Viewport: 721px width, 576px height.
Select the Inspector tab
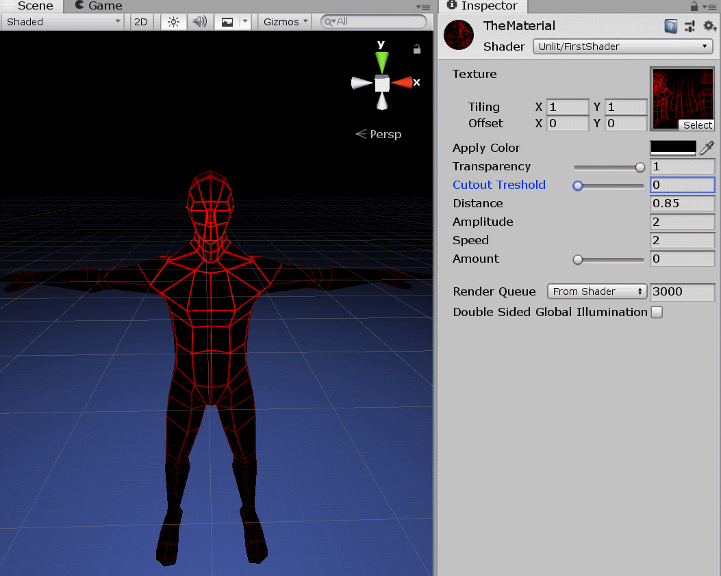tap(482, 6)
